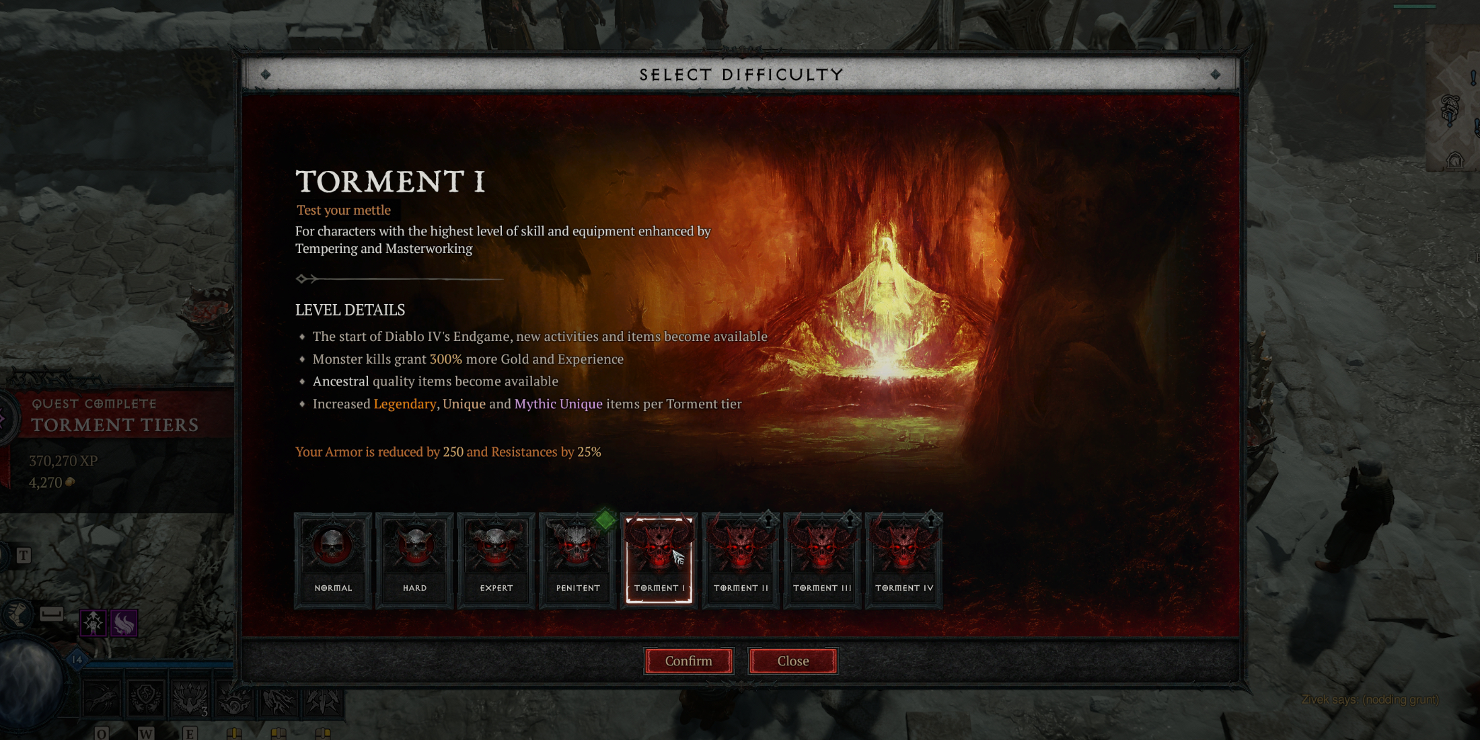
Task: Click the Close button to dismiss menu
Action: [794, 660]
